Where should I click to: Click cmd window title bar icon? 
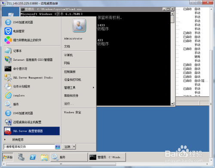pyautogui.click(x=22, y=9)
